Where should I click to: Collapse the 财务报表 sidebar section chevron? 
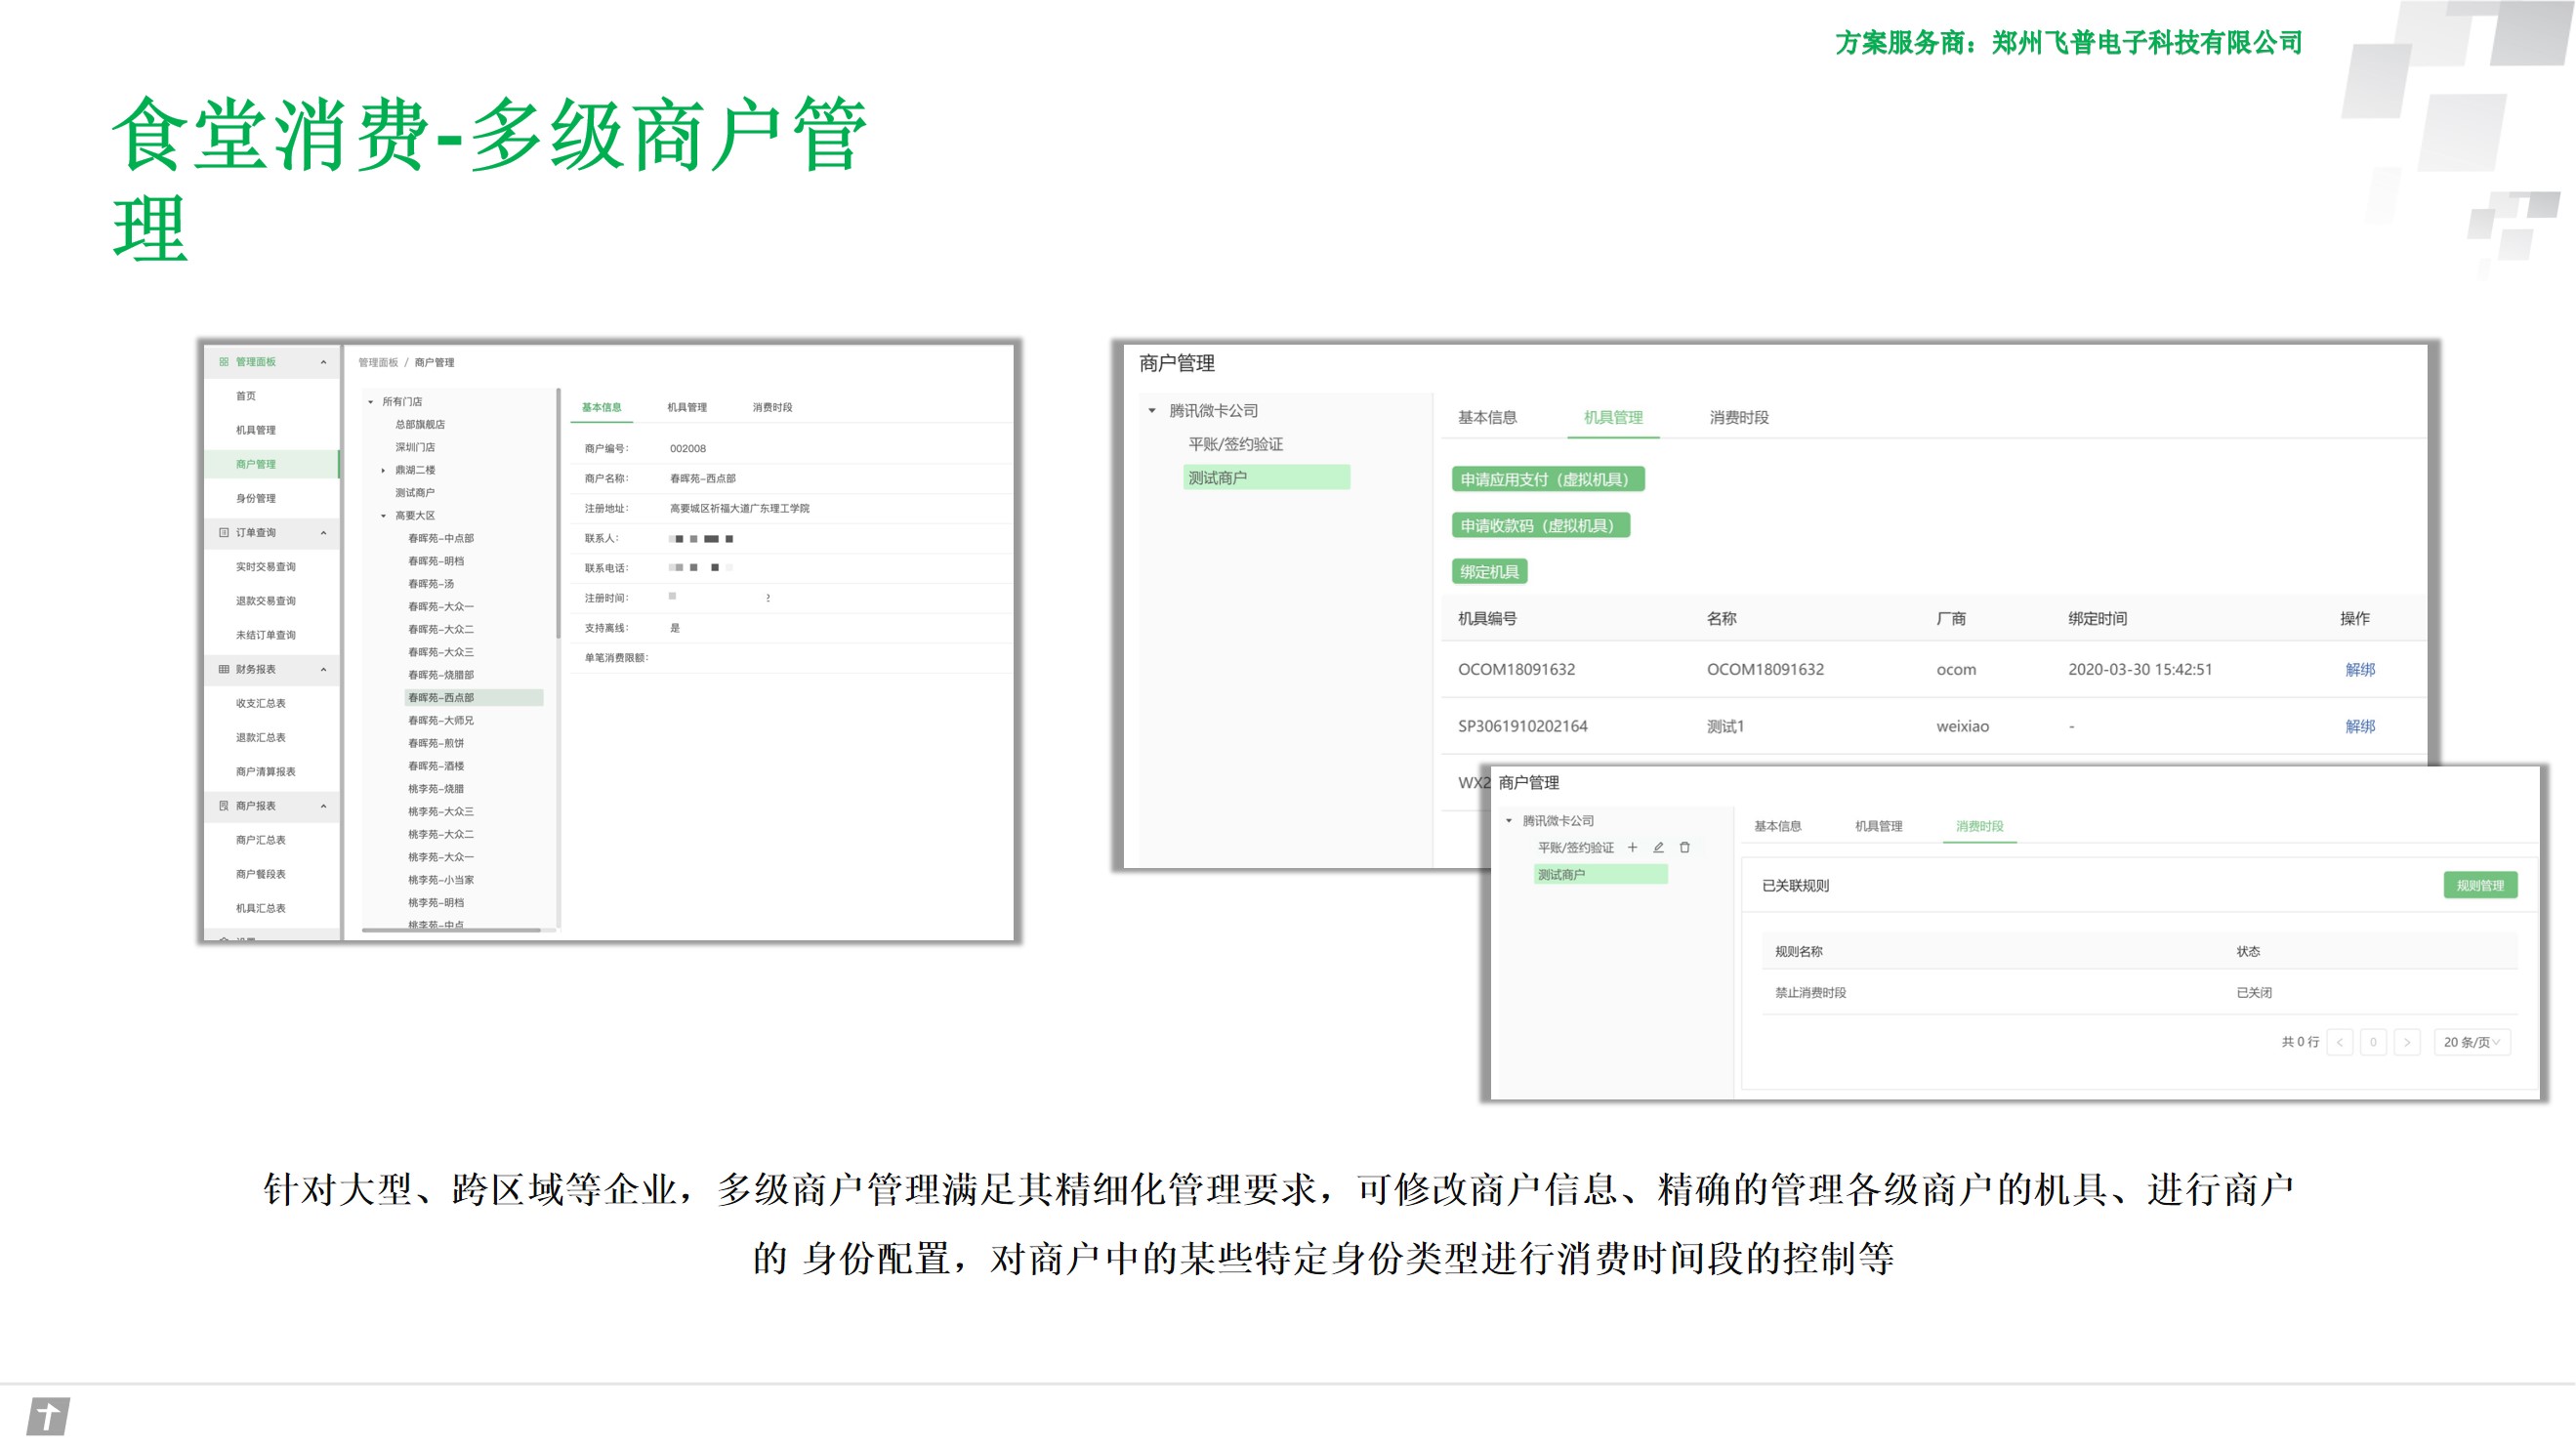[x=323, y=669]
